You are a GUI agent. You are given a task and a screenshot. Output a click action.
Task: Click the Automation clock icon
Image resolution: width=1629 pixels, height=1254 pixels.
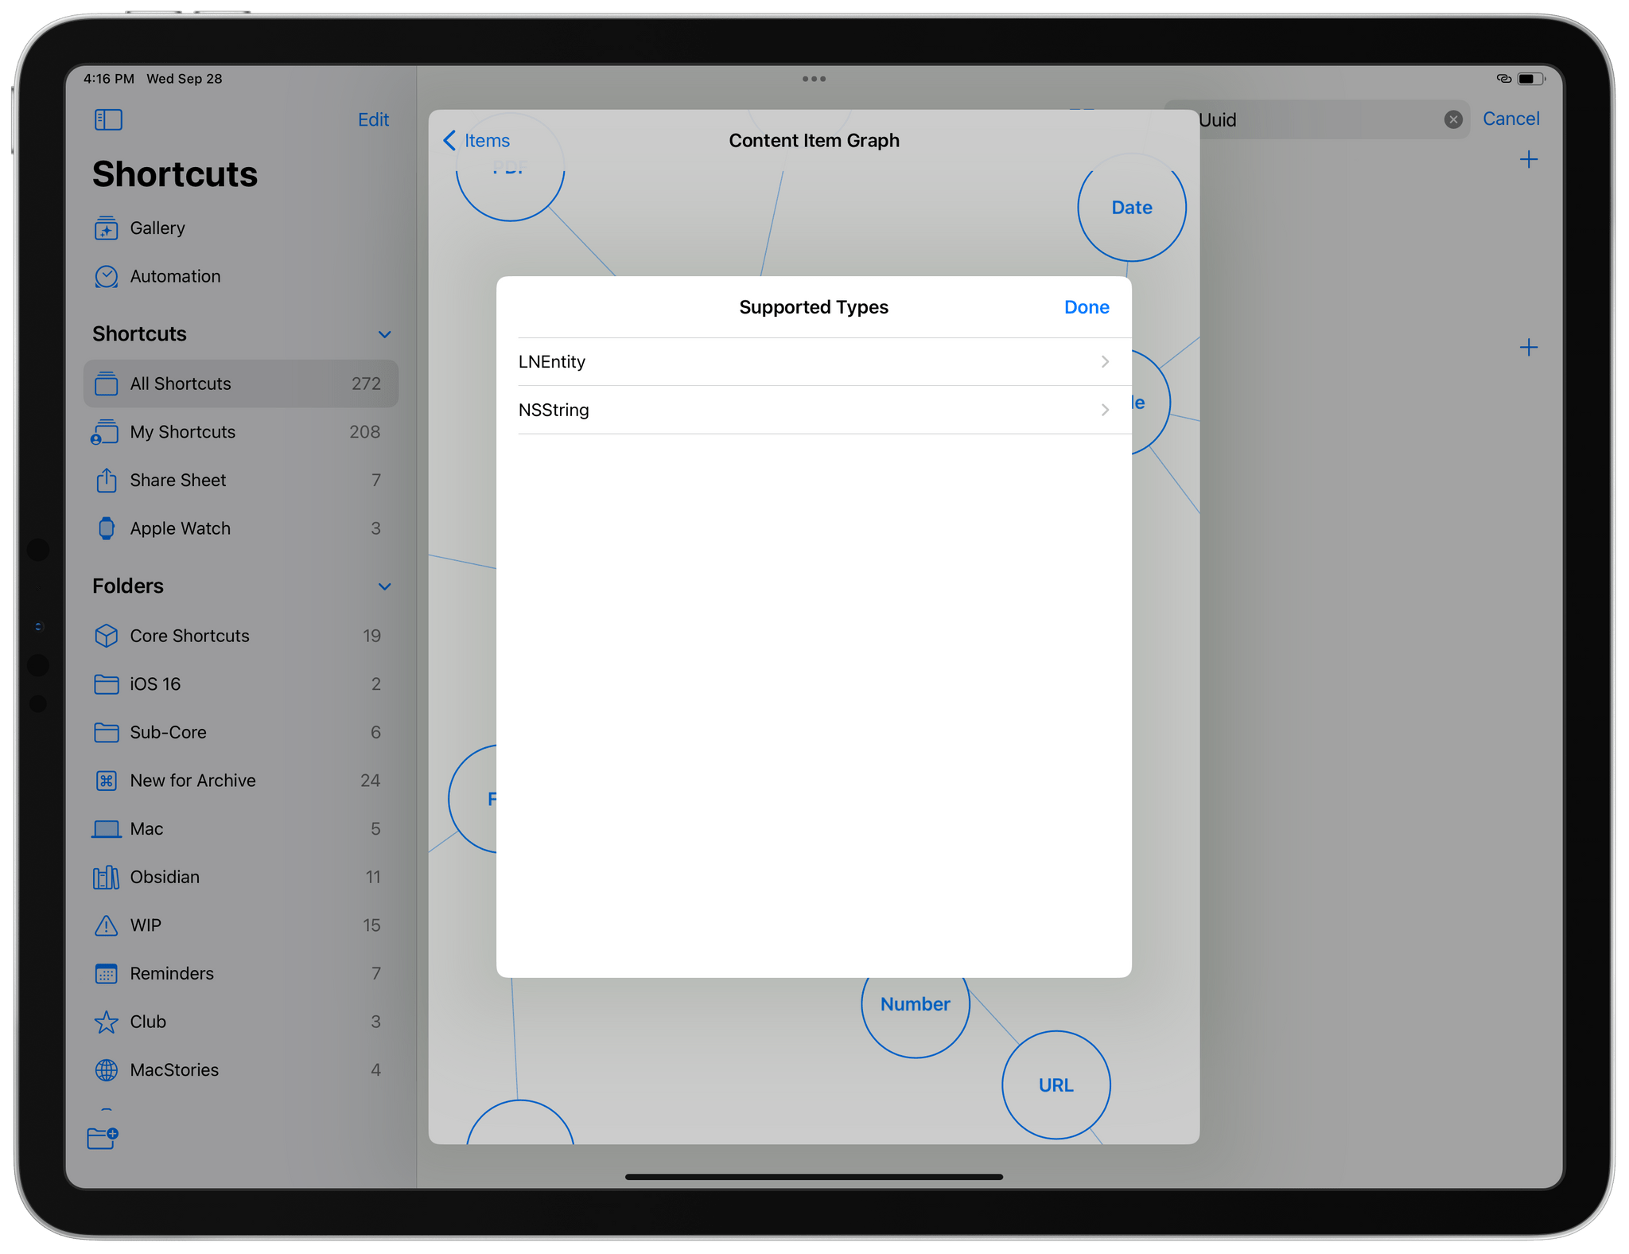point(106,276)
